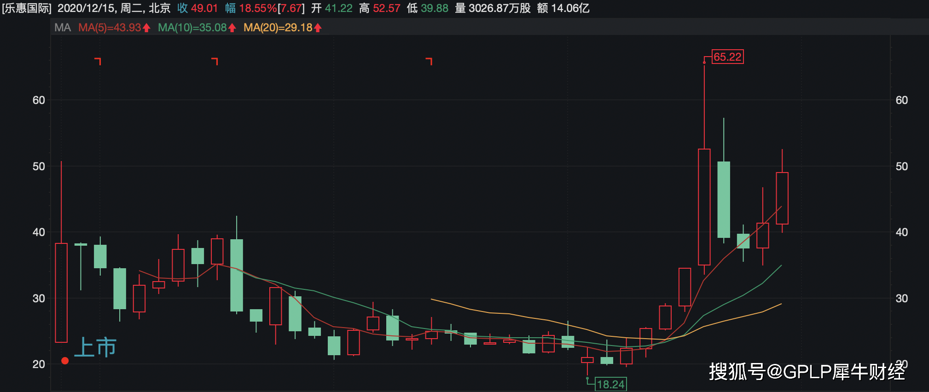Click the date 2020/12/15 in header
This screenshot has height=392, width=929.
(87, 8)
